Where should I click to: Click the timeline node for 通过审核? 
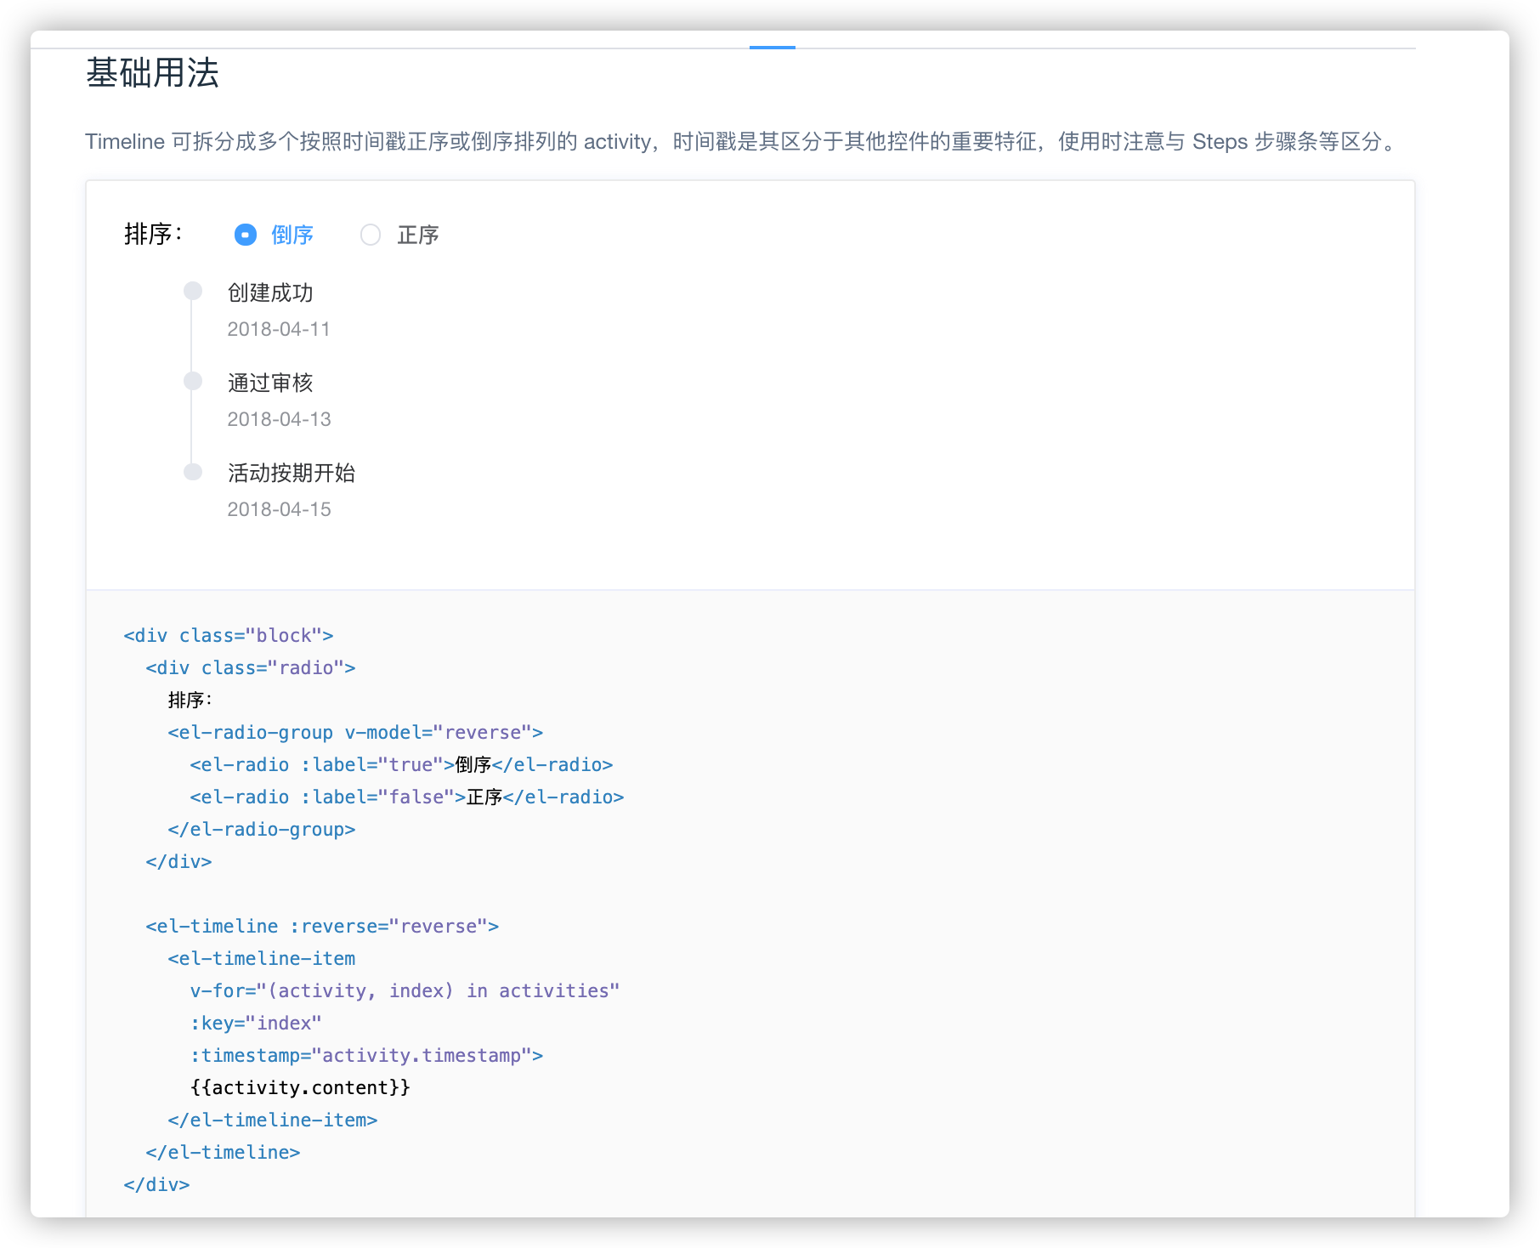pos(193,381)
